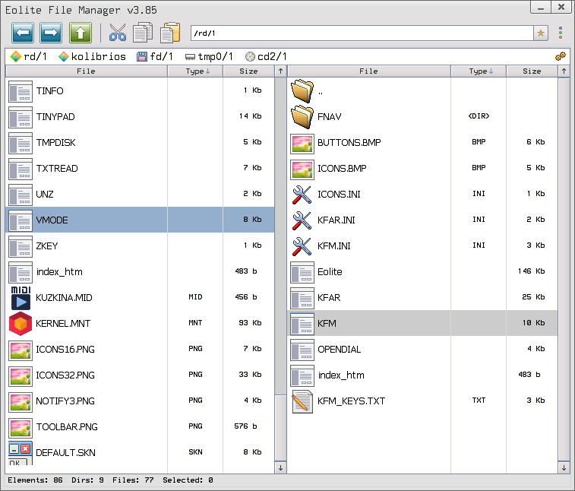Switch to rd/1 device
The width and height of the screenshot is (575, 491).
pos(29,56)
